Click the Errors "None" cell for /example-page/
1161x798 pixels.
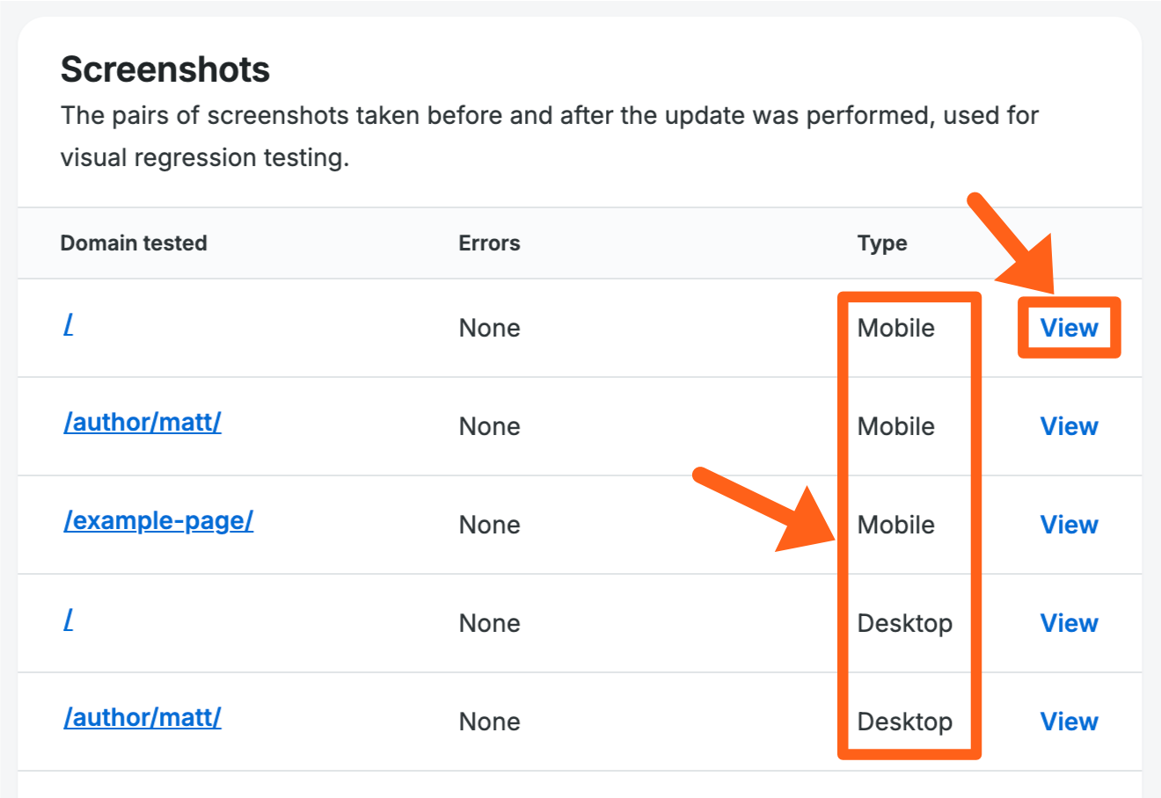click(489, 525)
